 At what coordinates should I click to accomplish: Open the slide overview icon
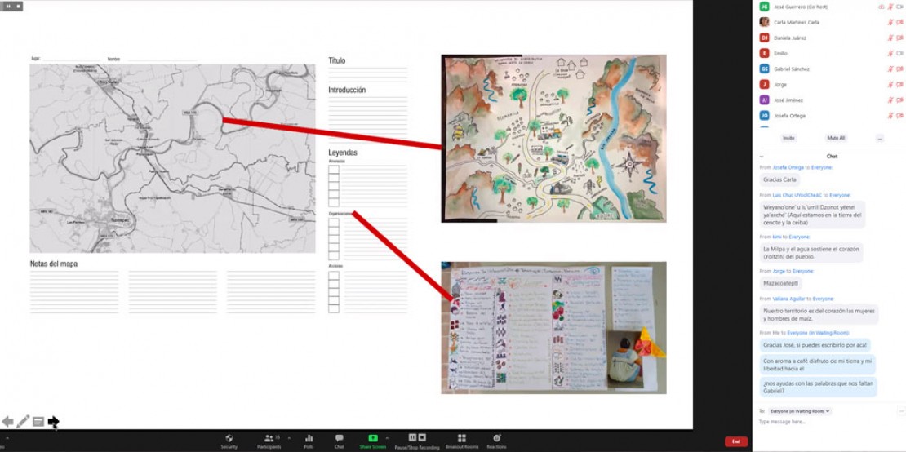[x=38, y=422]
